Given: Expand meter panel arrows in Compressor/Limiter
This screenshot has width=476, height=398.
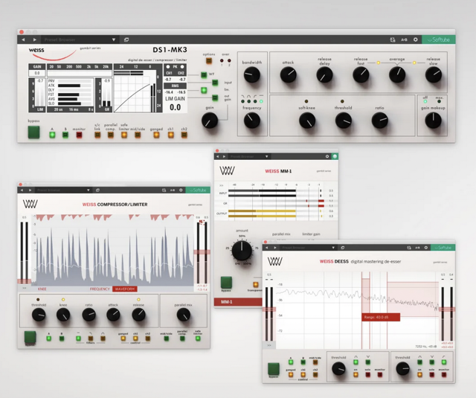Looking at the screenshot, I should coord(25,288).
